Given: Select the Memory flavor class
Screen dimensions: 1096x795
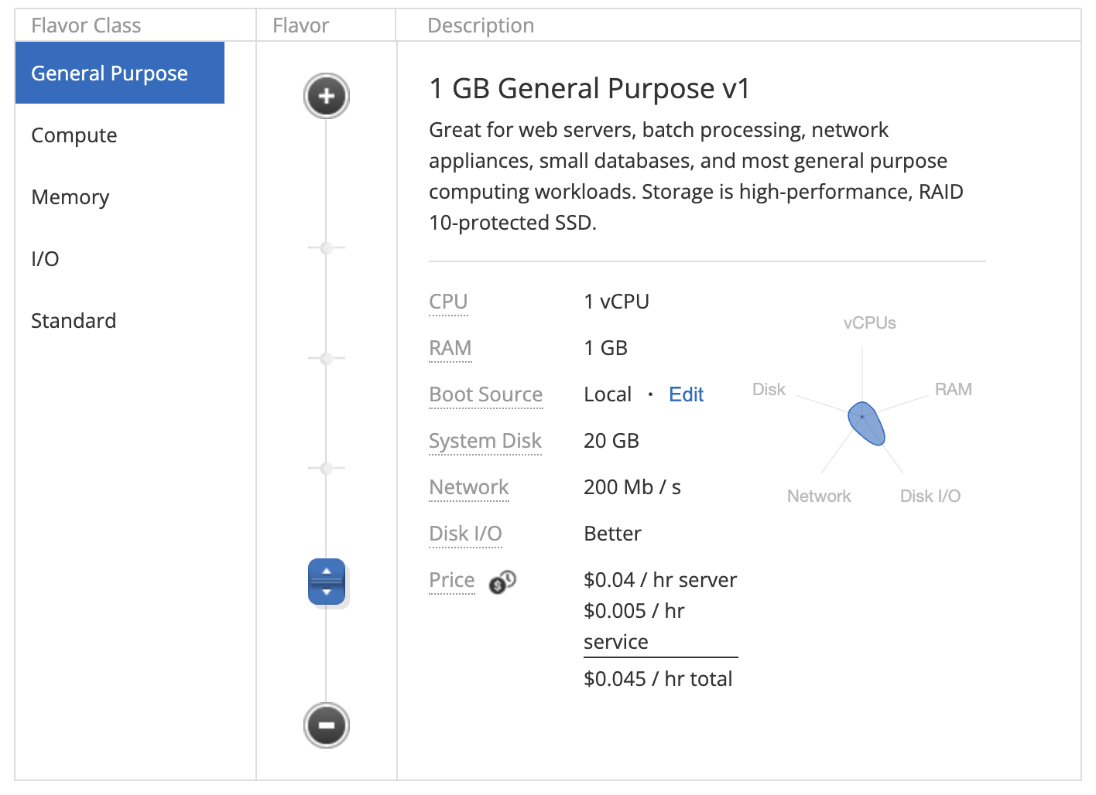Looking at the screenshot, I should coord(70,197).
